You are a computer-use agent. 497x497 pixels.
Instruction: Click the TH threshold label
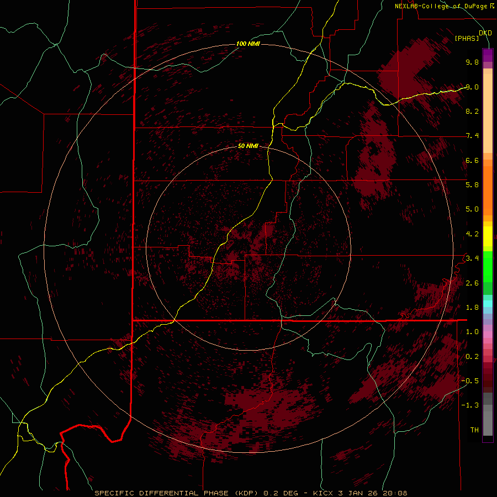(x=474, y=430)
